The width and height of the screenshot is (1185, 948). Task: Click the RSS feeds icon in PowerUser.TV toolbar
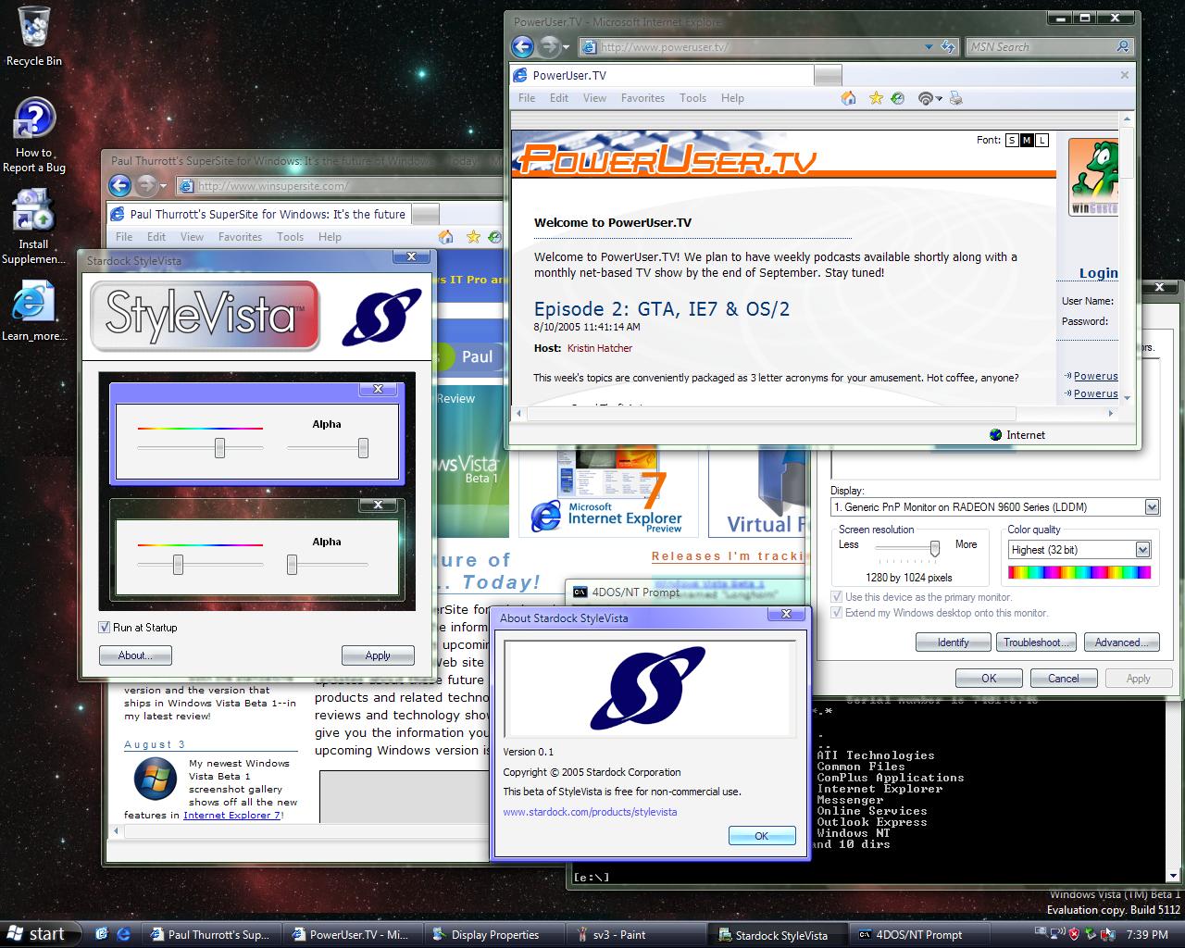tap(925, 98)
